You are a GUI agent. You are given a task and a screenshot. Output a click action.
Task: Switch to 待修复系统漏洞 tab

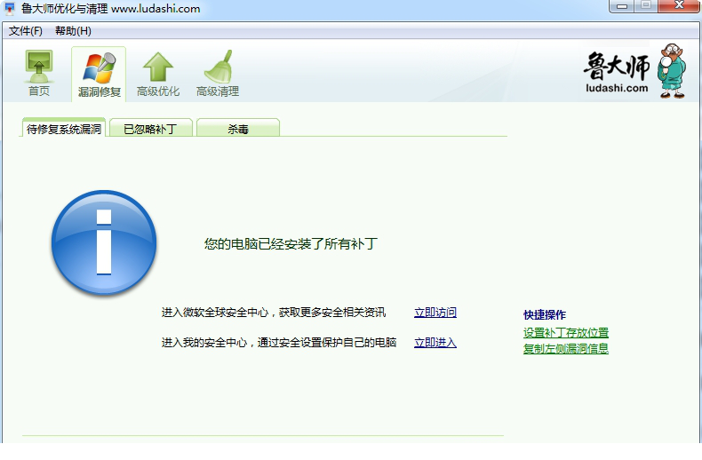pos(64,129)
